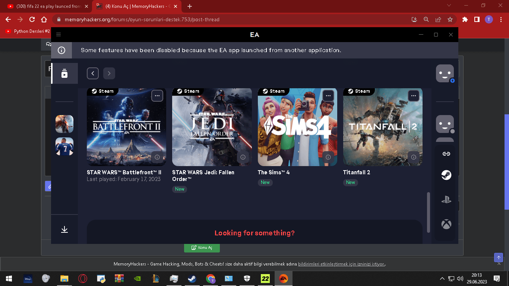Click the 'STAR WARS™ Battlefront™ II' title text
Viewport: 509px width, 286px height.
pos(124,172)
